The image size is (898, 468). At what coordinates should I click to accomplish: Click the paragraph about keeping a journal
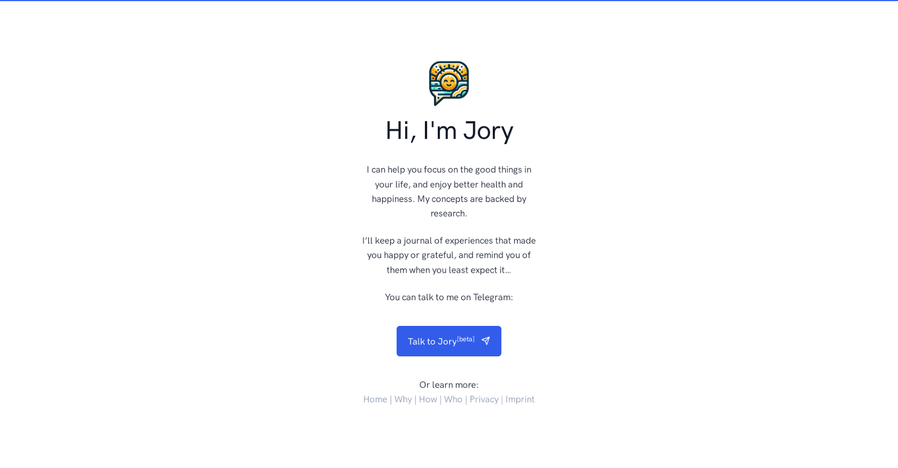[x=449, y=255]
